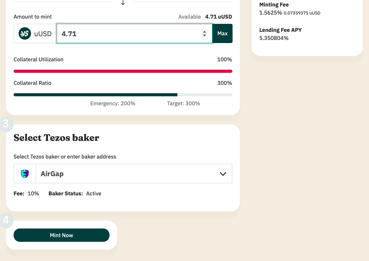Click the Target: 300% label
This screenshot has height=261, width=369.
click(x=184, y=103)
